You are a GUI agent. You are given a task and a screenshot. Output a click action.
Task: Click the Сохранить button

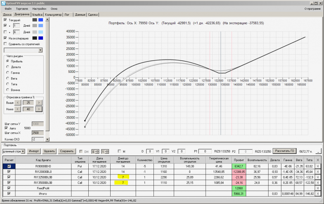pyautogui.click(x=67, y=151)
